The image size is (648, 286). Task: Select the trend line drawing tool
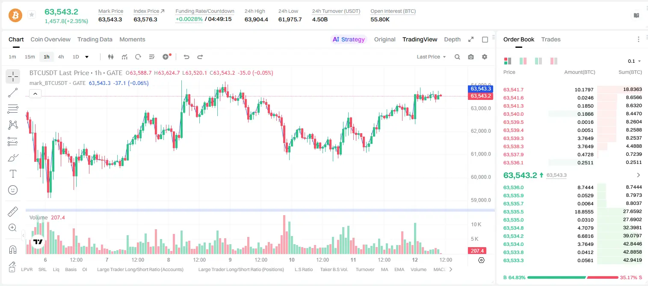(x=13, y=93)
